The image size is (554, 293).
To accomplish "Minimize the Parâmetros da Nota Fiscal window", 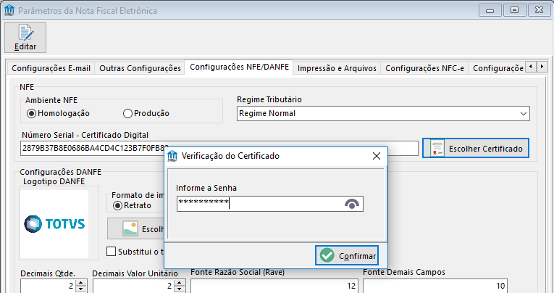I will pos(490,10).
